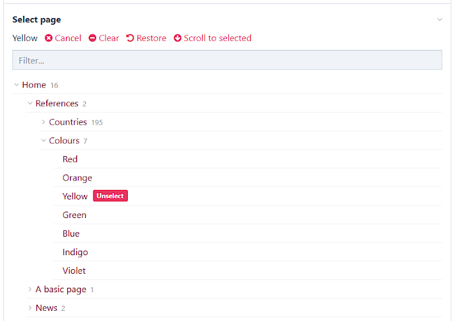The image size is (454, 321).
Task: Collapse the References tree node
Action: [30, 104]
